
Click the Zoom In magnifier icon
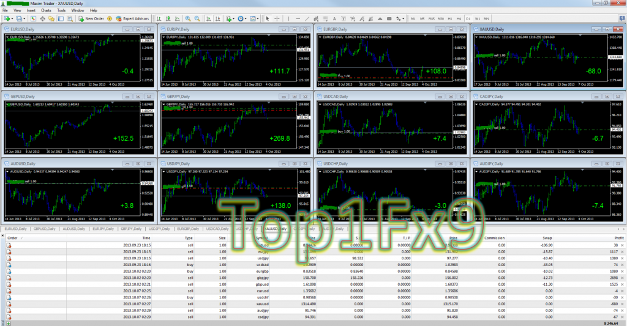pyautogui.click(x=187, y=19)
